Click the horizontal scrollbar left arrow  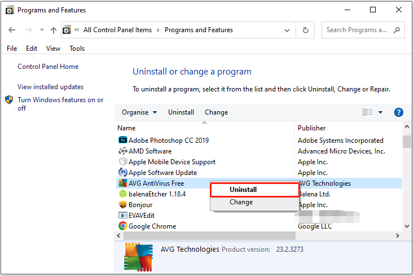click(x=118, y=235)
